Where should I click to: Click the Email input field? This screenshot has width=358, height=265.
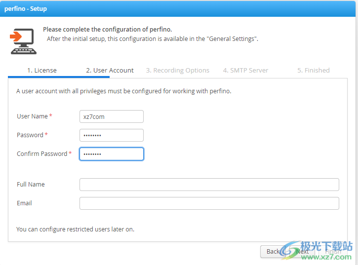coord(209,203)
